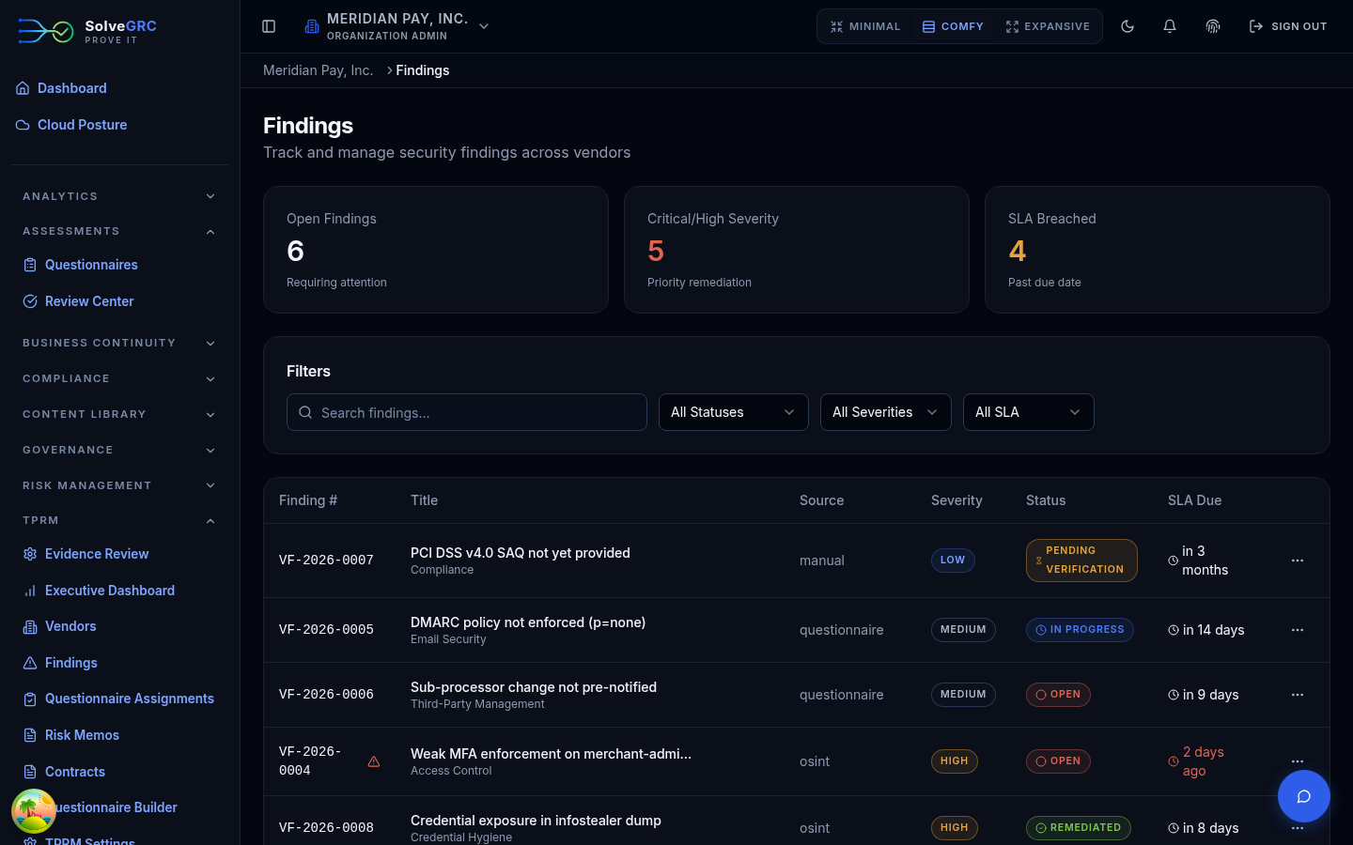Click the warning triangle beside VF-2026-0004
This screenshot has width=1353, height=845.
374,761
